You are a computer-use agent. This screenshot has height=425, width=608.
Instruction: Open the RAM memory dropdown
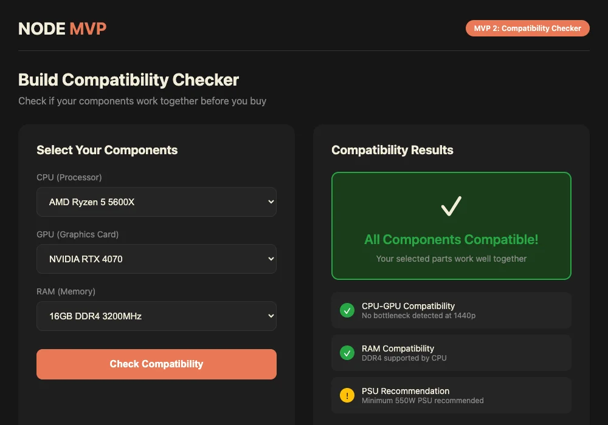[x=156, y=316]
